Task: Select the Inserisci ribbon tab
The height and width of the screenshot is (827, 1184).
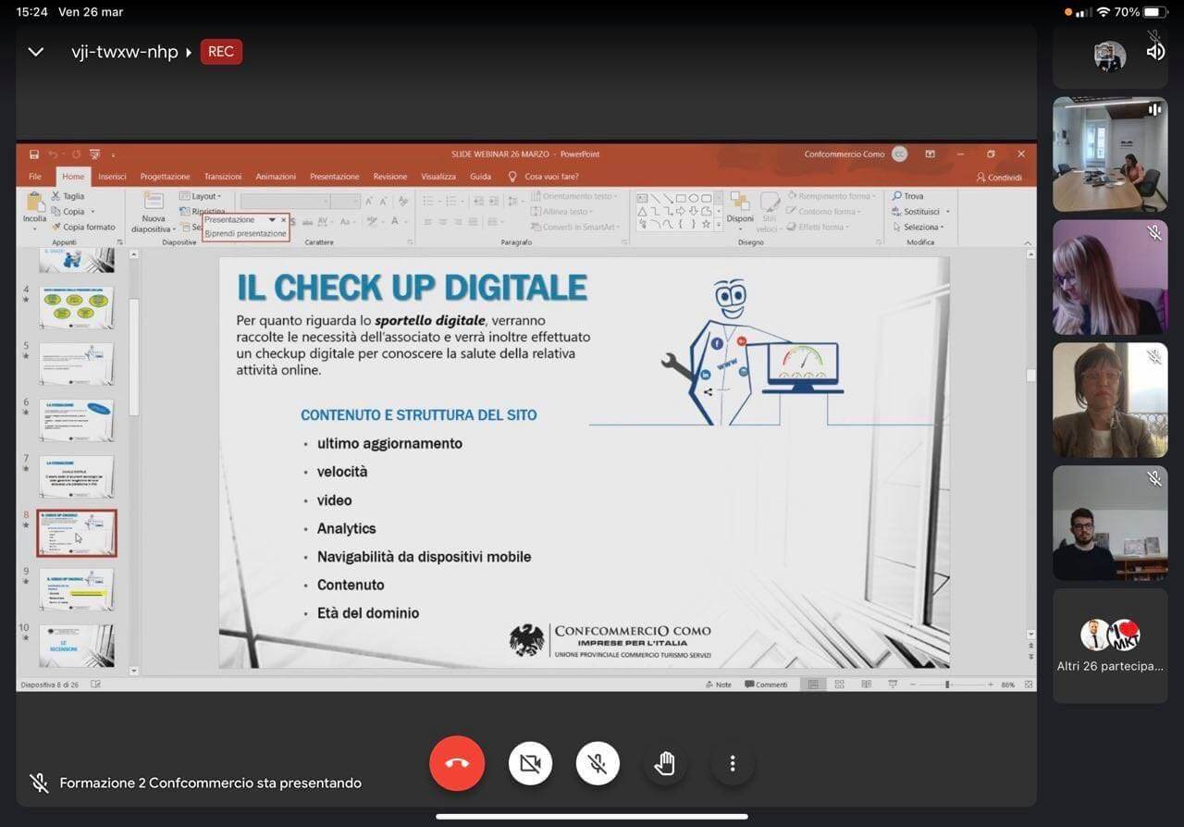Action: click(112, 177)
